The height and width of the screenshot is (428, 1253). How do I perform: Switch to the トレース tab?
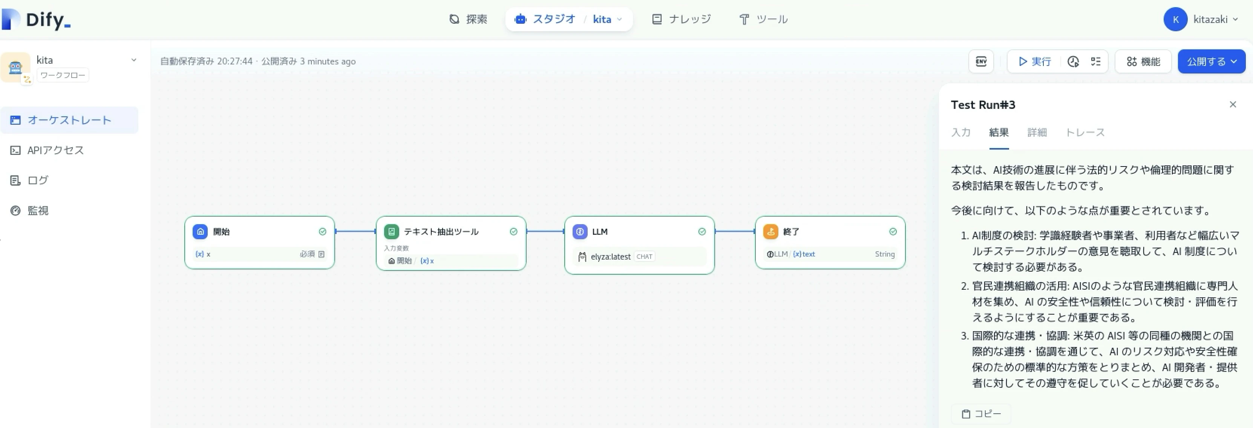(x=1085, y=132)
